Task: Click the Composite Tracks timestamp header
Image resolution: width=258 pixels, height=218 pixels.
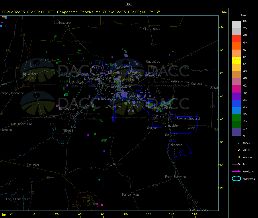Action: click(x=81, y=12)
